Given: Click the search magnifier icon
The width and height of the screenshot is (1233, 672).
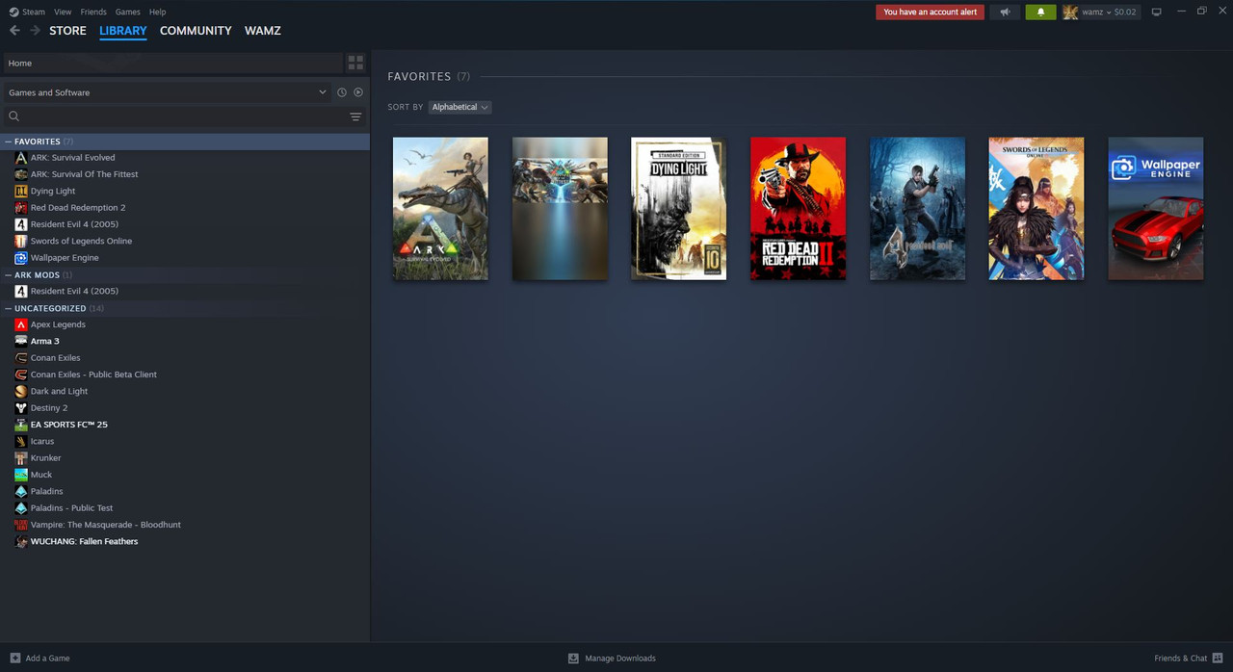Looking at the screenshot, I should coord(14,116).
